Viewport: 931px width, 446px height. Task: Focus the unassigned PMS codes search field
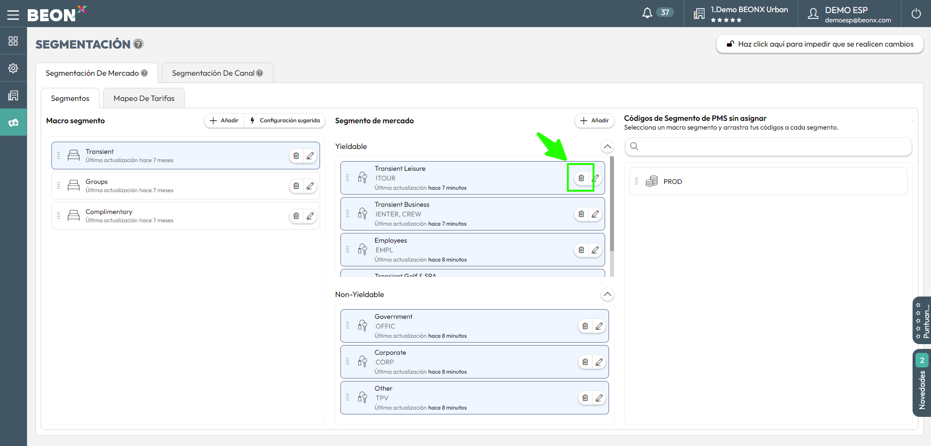click(x=768, y=147)
